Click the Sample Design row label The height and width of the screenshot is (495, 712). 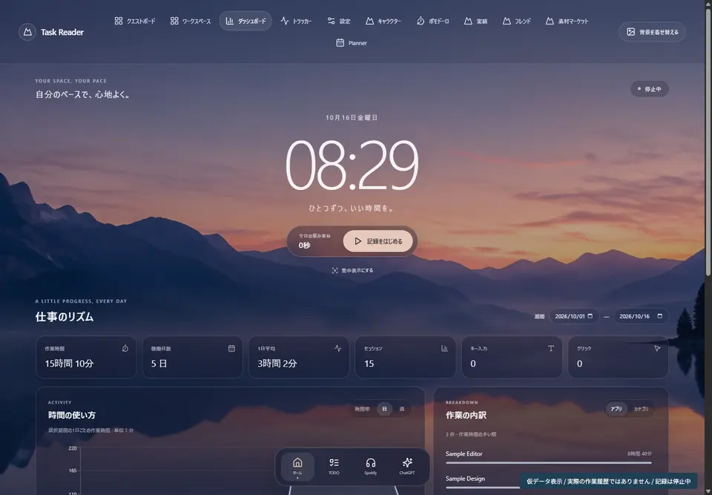465,479
